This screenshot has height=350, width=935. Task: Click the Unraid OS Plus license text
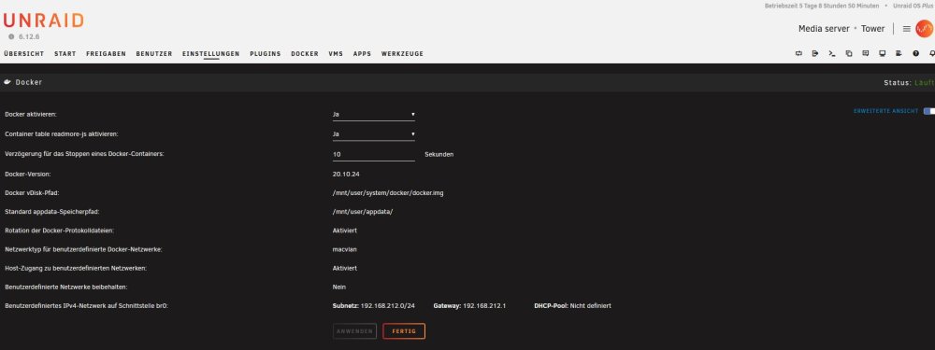click(913, 6)
